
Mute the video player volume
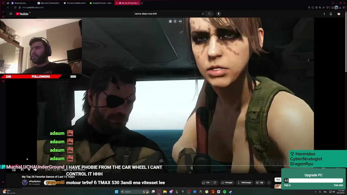[29, 170]
